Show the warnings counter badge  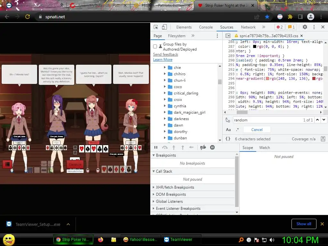[x=291, y=27]
